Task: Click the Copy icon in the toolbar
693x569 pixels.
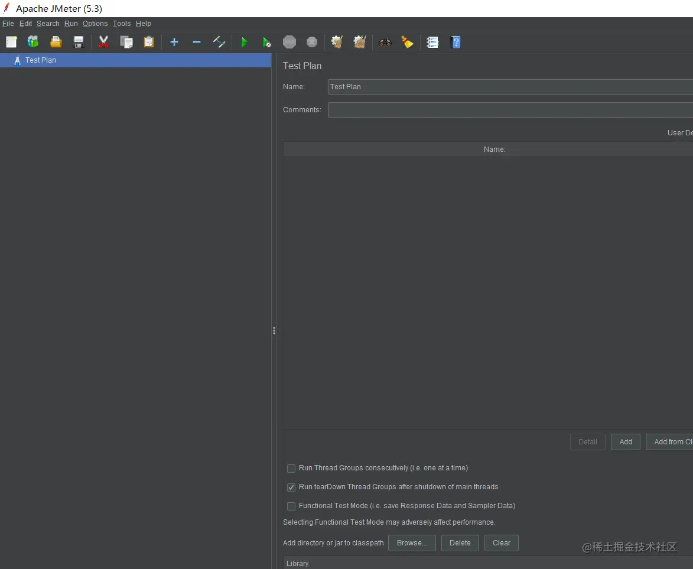Action: [126, 42]
